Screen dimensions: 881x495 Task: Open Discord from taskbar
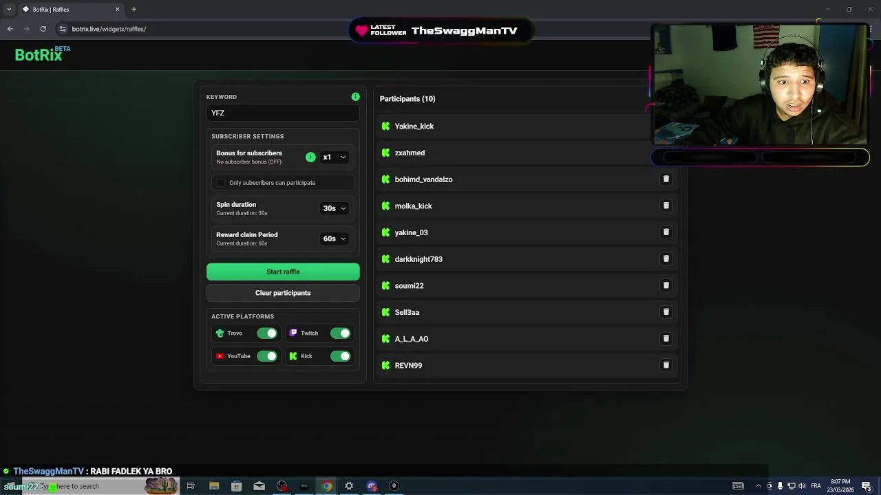[x=372, y=486]
